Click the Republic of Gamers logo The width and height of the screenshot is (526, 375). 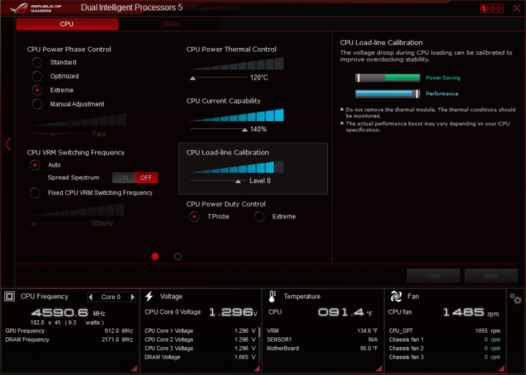36,8
